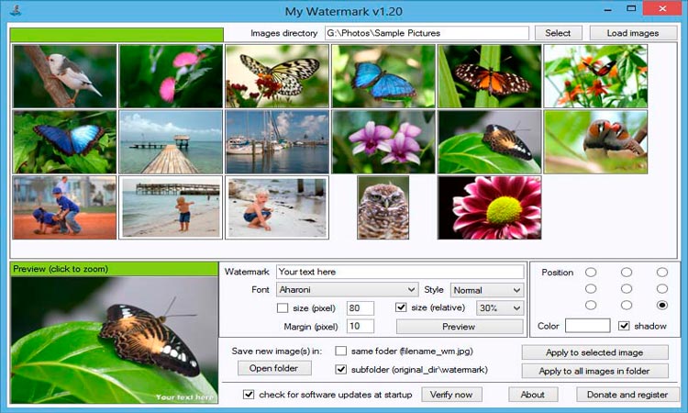Click the green progress bar above thumbnails
The height and width of the screenshot is (413, 688).
117,35
